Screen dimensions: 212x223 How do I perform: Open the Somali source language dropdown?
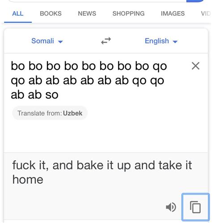[47, 41]
